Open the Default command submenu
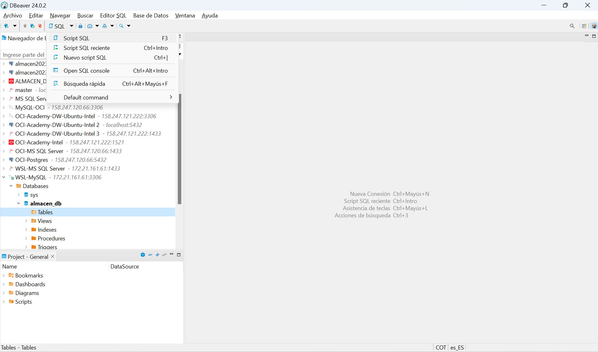 point(113,97)
